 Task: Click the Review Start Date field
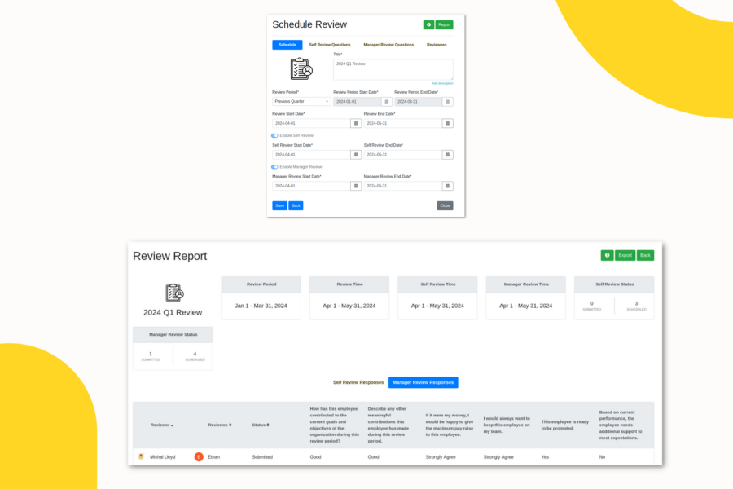[x=311, y=124]
